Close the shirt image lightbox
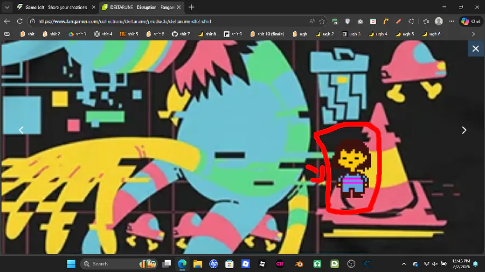Screen dimensions: 485x272 coord(475,48)
